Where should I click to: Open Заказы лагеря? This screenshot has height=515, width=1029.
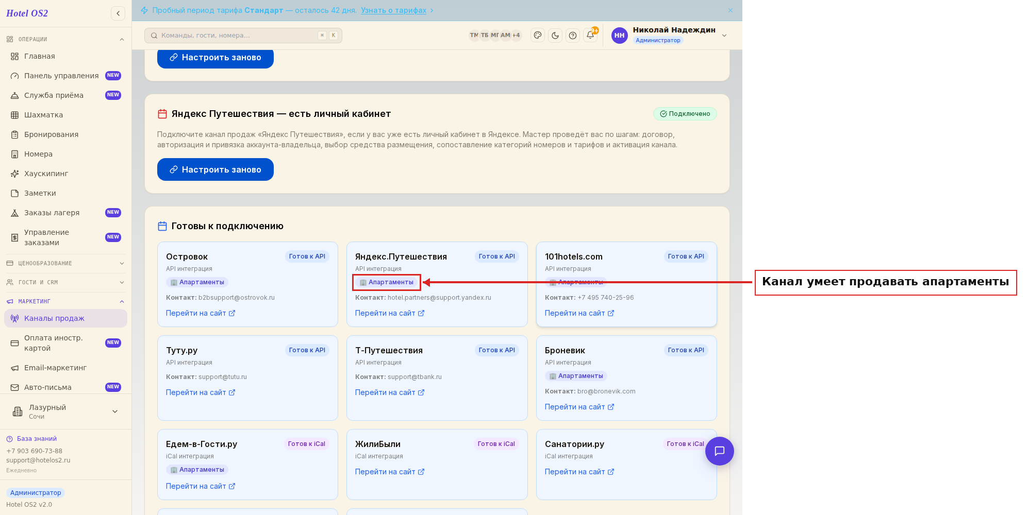click(65, 213)
